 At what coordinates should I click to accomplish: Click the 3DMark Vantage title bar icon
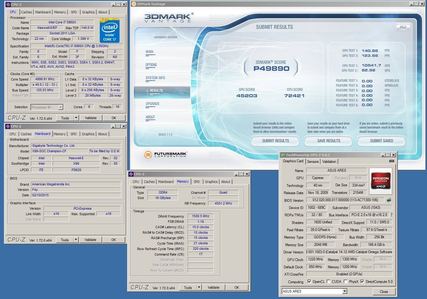[x=134, y=4]
